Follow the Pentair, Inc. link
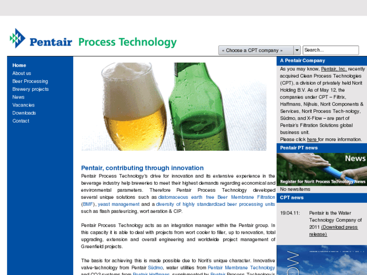This screenshot has width=367, height=275. pyautogui.click(x=334, y=69)
